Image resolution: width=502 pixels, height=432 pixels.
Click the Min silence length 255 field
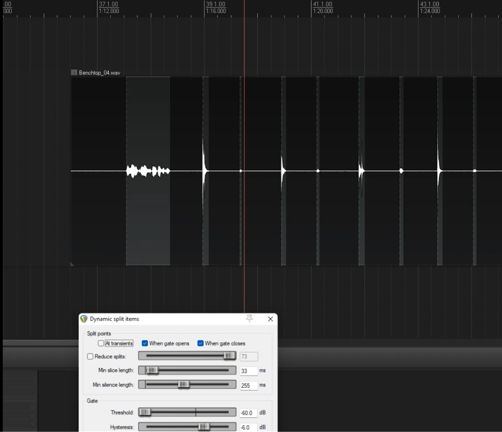[248, 386]
